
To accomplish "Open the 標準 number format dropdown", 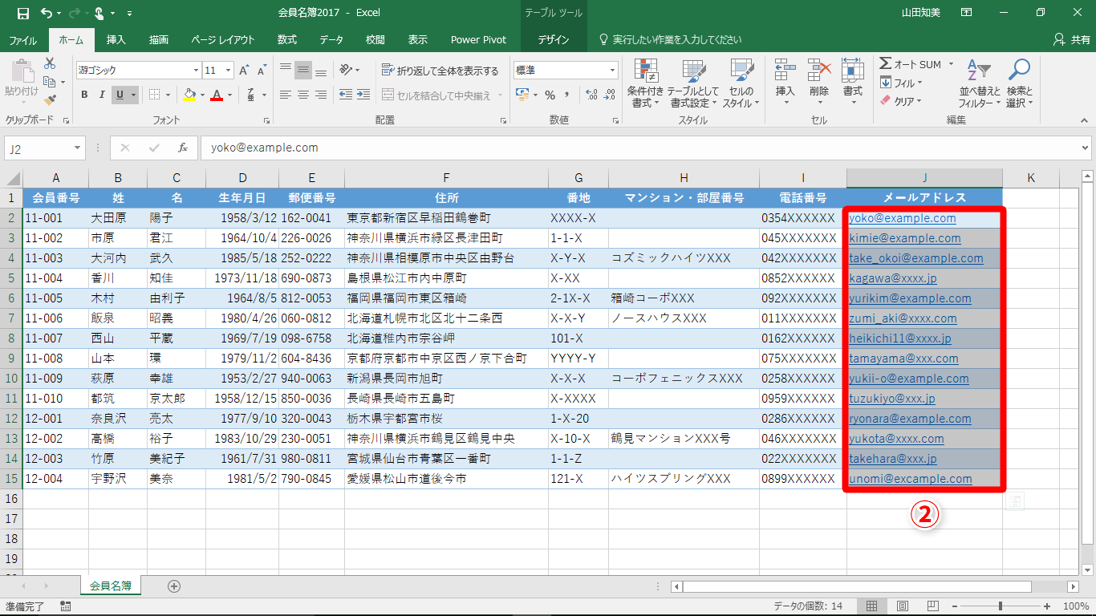I will click(x=613, y=71).
